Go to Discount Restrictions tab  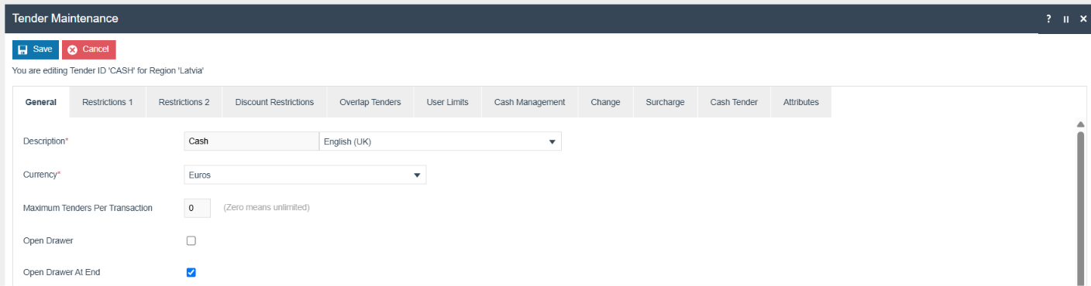(x=274, y=102)
